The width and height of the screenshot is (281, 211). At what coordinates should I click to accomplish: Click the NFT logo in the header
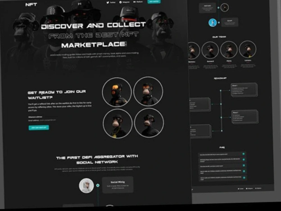pos(31,5)
